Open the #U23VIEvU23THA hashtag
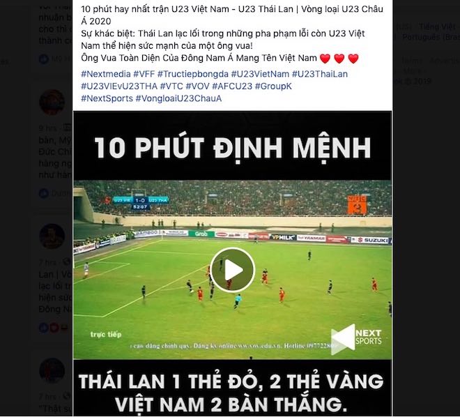The image size is (460, 417). 119,86
